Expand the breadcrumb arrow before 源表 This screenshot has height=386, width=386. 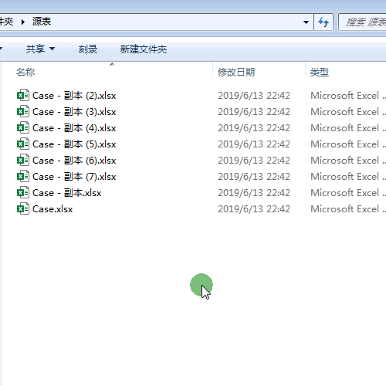pyautogui.click(x=23, y=22)
